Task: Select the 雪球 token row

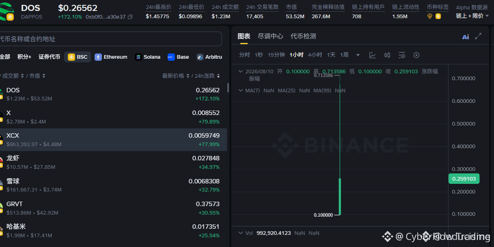Action: pos(113,185)
